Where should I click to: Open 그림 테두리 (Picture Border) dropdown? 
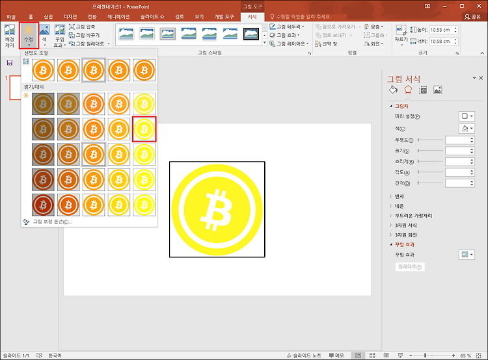click(287, 27)
